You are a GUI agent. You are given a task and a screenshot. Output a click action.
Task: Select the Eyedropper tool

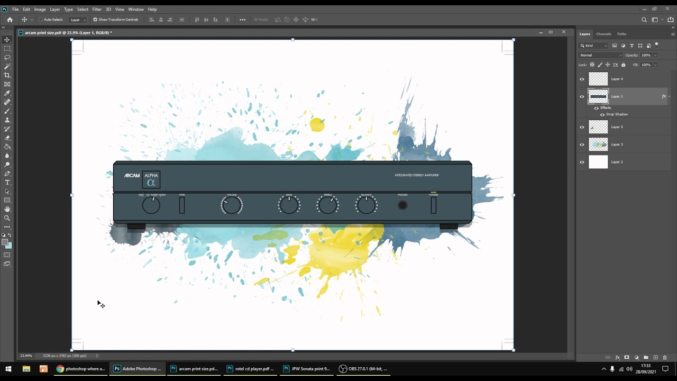click(x=7, y=93)
